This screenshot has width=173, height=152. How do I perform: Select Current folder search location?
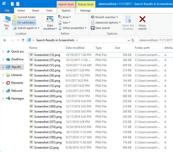point(24,17)
